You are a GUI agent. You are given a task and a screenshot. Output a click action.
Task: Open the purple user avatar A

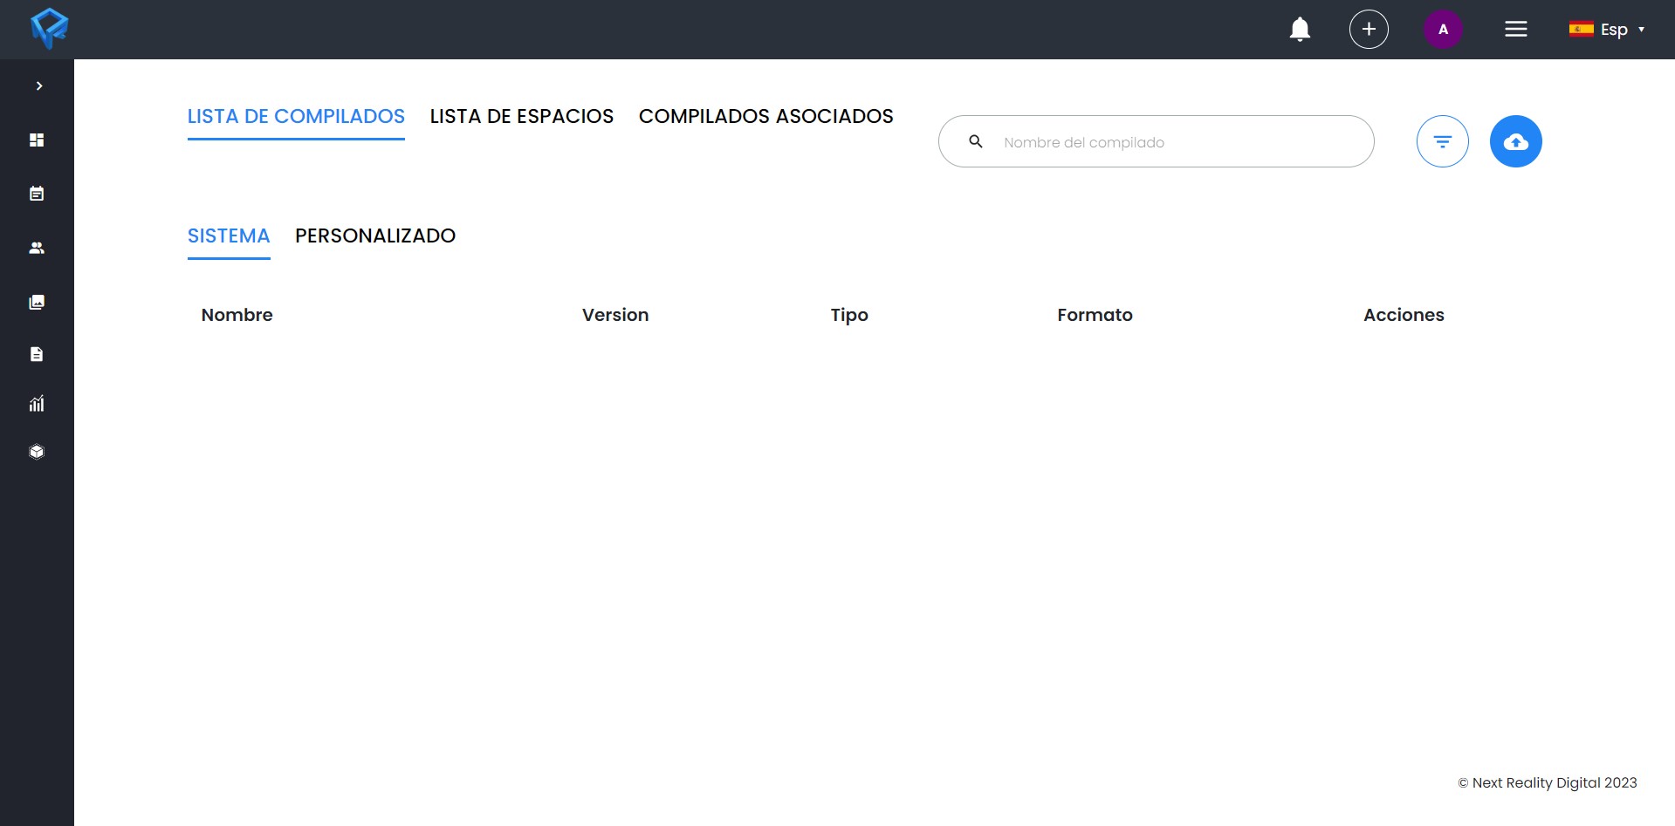[1443, 30]
